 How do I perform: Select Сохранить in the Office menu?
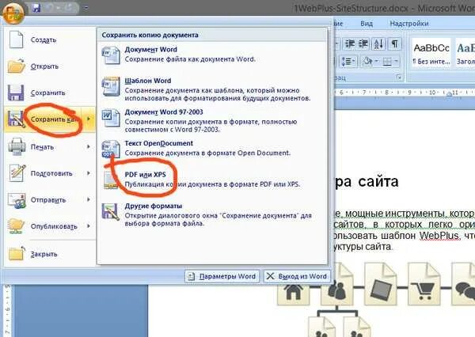(x=50, y=93)
